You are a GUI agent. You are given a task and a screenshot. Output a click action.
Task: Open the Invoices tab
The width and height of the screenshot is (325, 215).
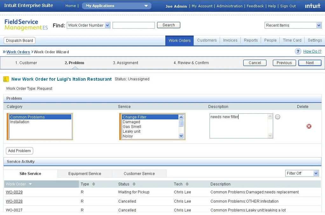coord(230,40)
